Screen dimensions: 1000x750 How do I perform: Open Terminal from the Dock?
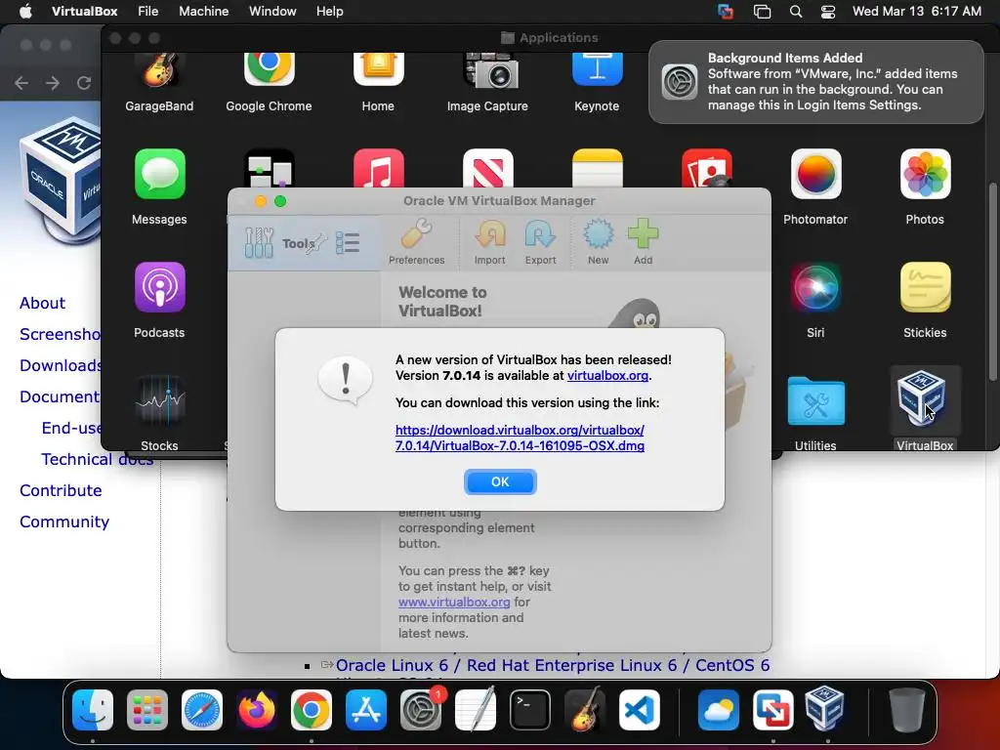coord(530,710)
